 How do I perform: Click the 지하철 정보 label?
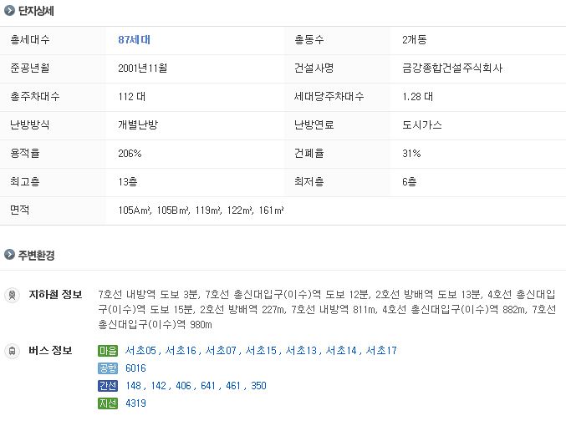(x=55, y=294)
